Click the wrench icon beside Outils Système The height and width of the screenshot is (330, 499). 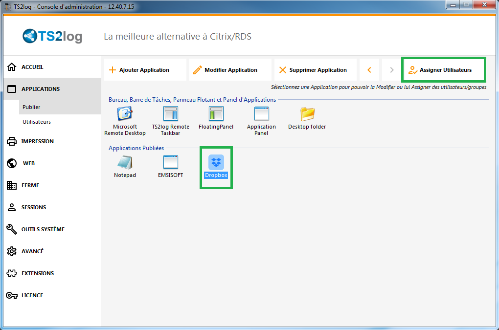[12, 229]
